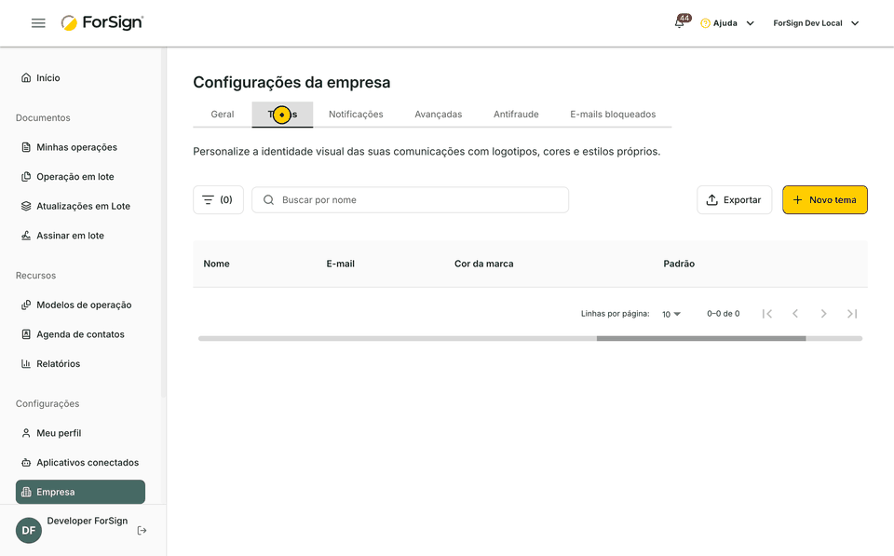Focus the Buscar por nome search field
The image size is (894, 556).
tap(410, 200)
